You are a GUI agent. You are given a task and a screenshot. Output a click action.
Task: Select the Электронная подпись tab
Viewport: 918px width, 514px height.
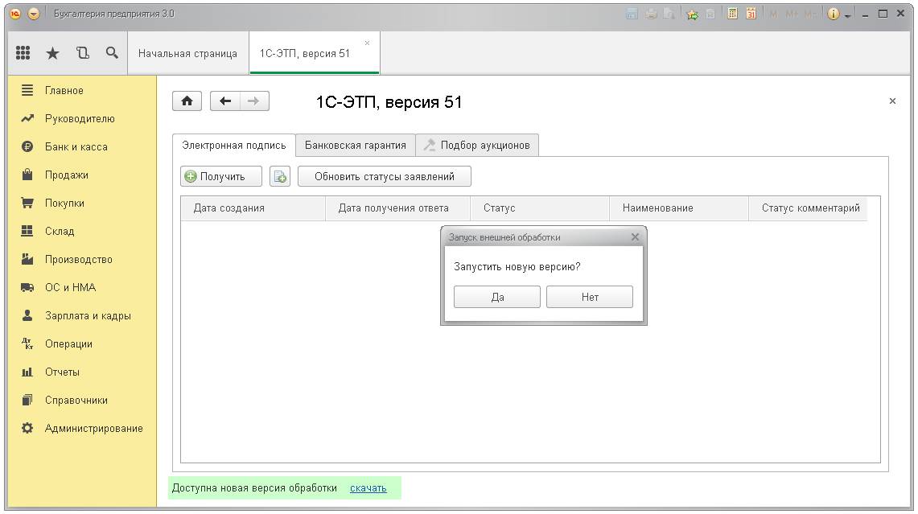coord(233,145)
